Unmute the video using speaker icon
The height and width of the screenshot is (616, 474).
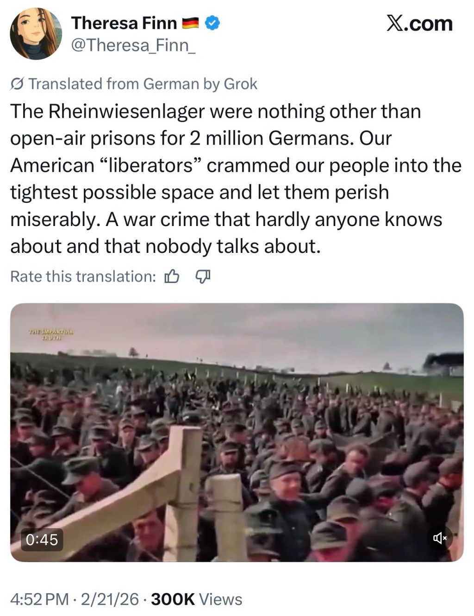coord(440,538)
